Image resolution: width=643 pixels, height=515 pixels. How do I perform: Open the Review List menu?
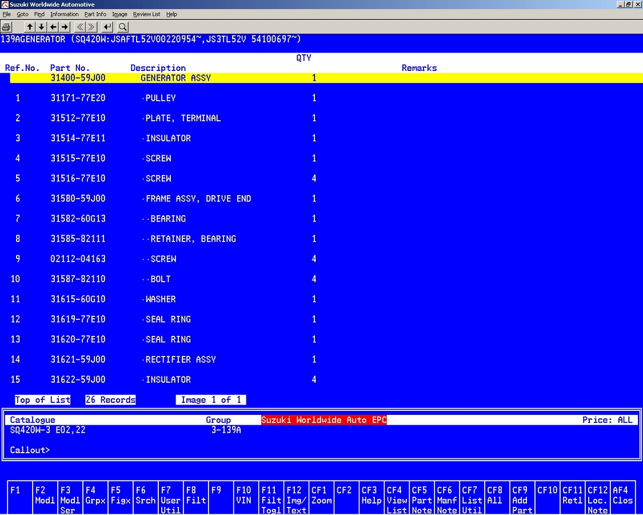147,14
